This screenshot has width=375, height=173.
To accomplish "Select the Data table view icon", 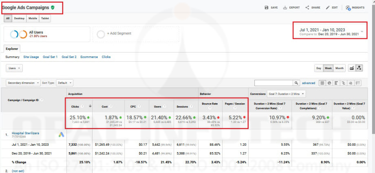I will click(322, 83).
